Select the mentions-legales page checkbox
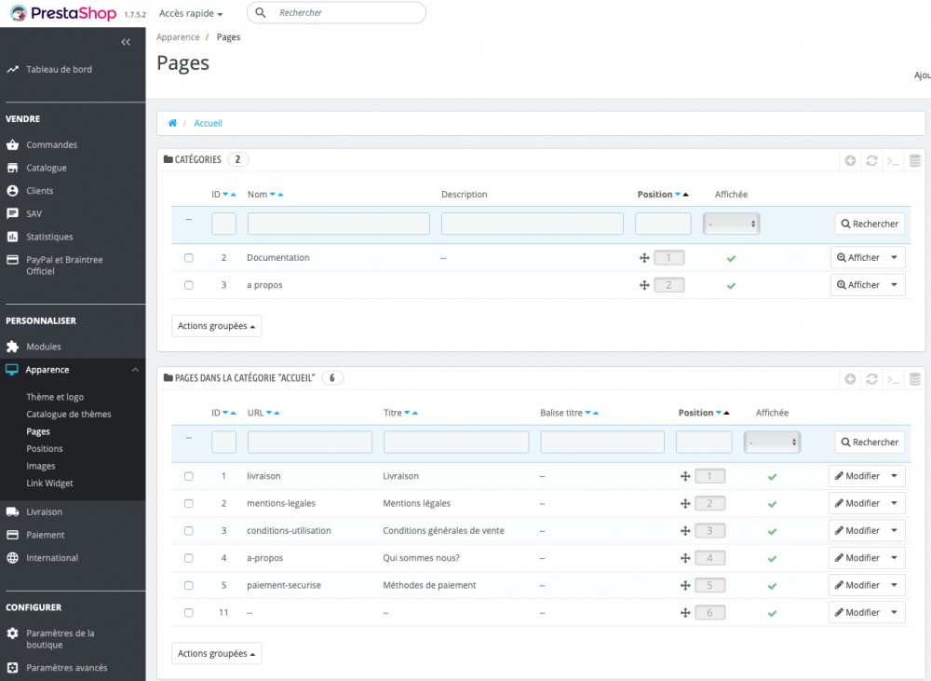Screen dimensions: 931x681 point(189,503)
